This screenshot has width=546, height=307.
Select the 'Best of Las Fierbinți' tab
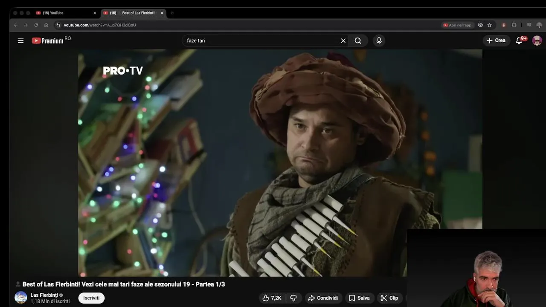132,13
